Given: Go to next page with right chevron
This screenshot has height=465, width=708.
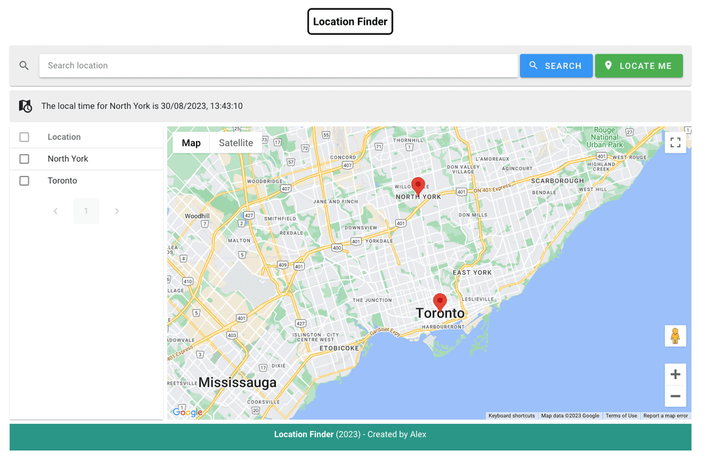Looking at the screenshot, I should (117, 211).
